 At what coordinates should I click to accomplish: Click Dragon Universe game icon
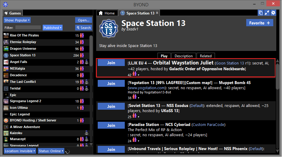click(x=6, y=49)
